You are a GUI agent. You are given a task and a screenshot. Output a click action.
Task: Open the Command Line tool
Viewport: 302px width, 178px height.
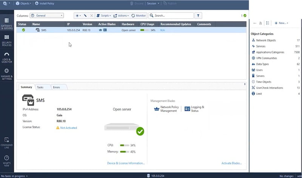click(7, 143)
